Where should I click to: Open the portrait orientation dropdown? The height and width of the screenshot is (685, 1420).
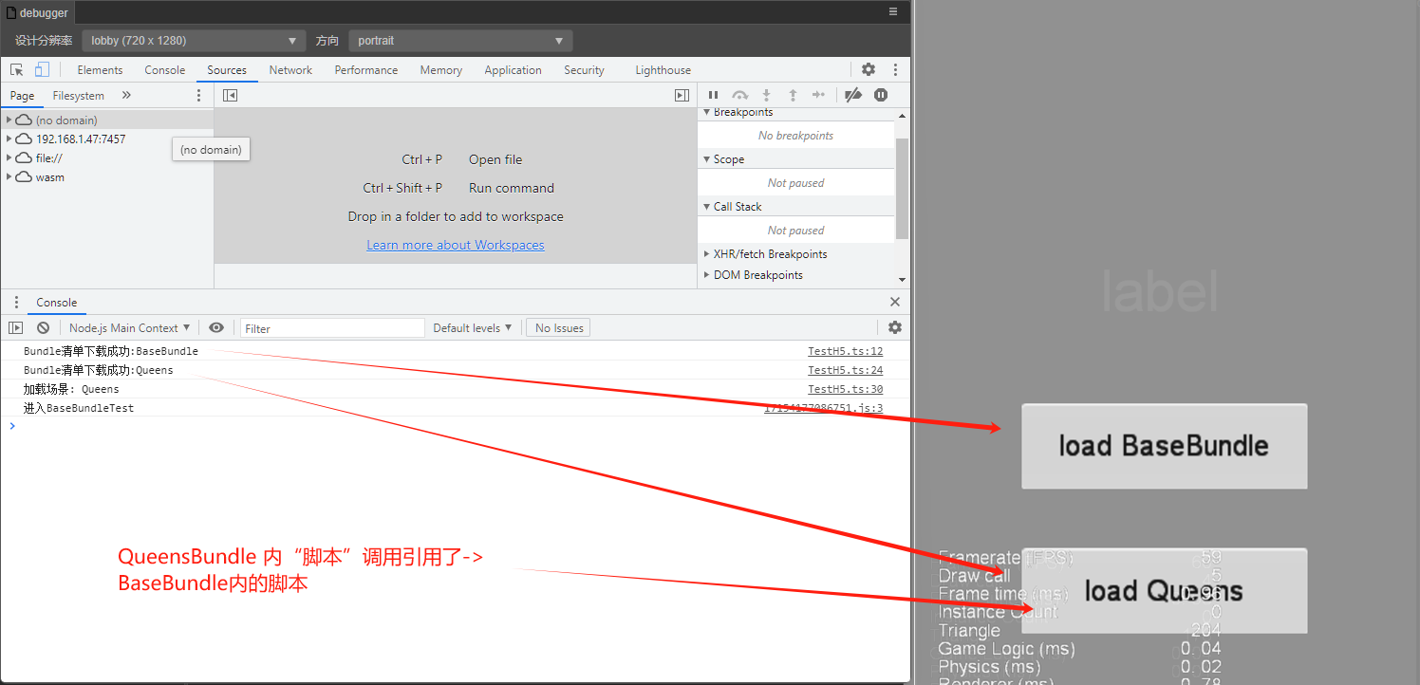pos(460,41)
